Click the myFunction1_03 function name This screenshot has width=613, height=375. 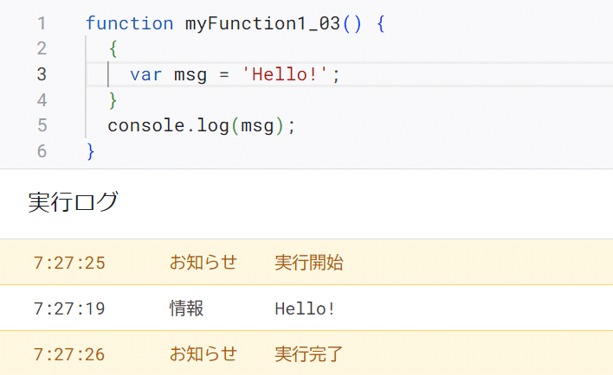[x=262, y=23]
